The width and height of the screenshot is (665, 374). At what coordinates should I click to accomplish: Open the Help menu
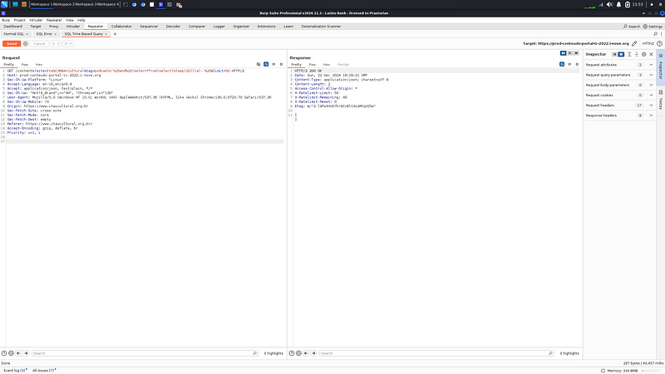81,20
